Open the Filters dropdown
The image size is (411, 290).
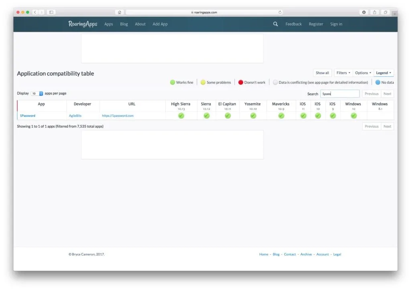tap(343, 73)
